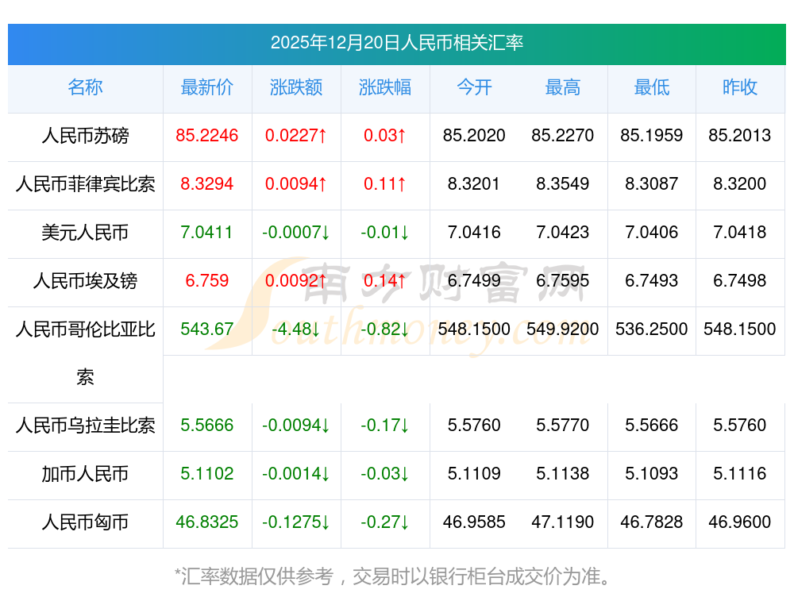
Task: Click the 人民币乌拉圭比索 row name
Action: 85,426
